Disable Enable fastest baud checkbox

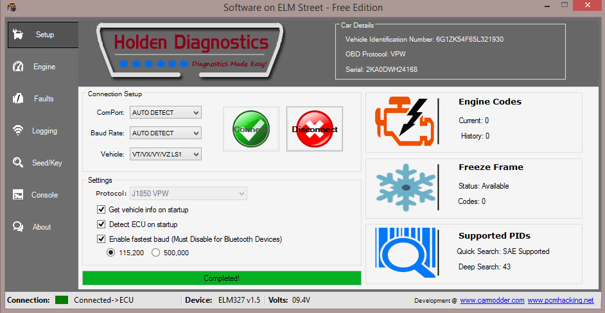coord(101,239)
